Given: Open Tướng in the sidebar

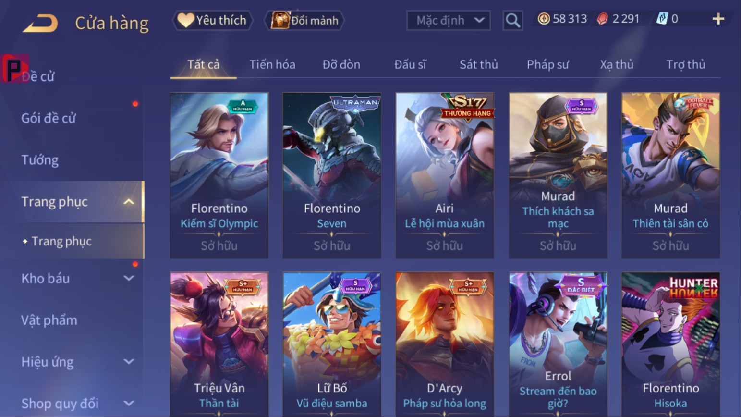Looking at the screenshot, I should pos(40,160).
